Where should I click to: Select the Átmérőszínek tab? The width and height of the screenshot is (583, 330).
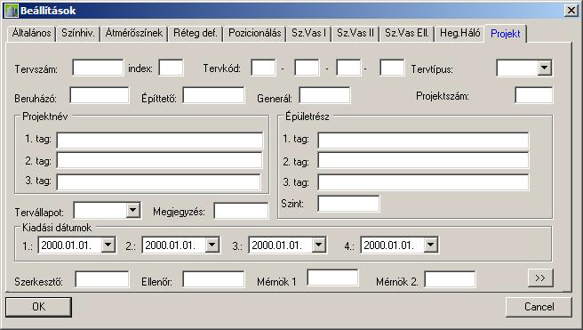coord(133,33)
